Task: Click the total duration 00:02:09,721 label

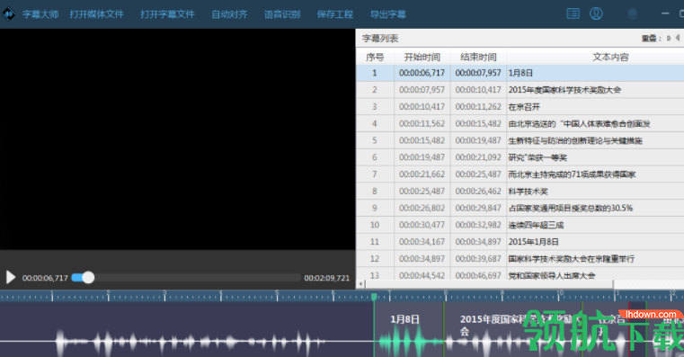Action: click(327, 278)
